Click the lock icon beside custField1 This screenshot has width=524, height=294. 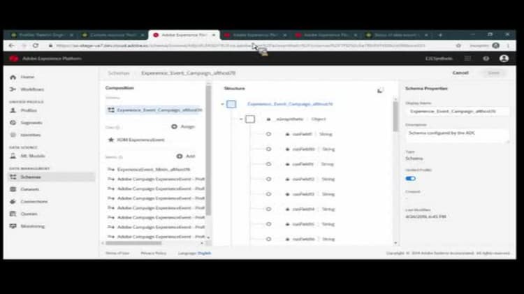pos(287,134)
